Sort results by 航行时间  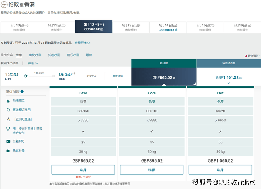(73, 55)
